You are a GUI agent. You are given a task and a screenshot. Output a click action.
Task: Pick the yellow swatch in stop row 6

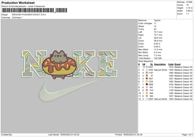click(x=147, y=81)
